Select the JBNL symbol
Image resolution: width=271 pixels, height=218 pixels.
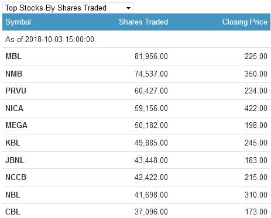(15, 160)
